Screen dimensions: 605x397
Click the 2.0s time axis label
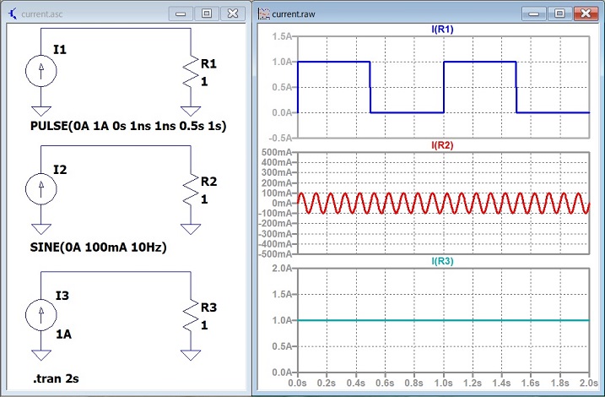pyautogui.click(x=589, y=383)
